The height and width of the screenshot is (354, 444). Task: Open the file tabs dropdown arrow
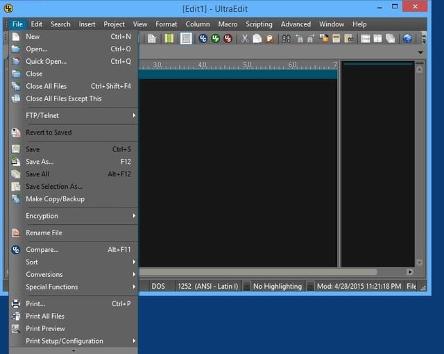tap(420, 52)
